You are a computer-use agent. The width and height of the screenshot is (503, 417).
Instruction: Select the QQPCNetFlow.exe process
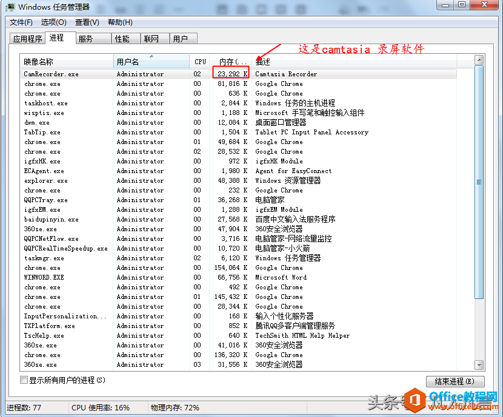[x=239, y=238]
